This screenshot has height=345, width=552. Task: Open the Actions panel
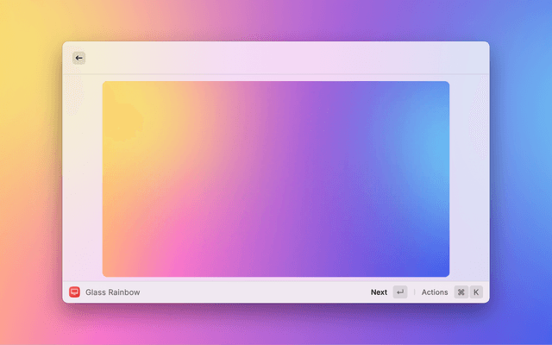click(x=435, y=292)
